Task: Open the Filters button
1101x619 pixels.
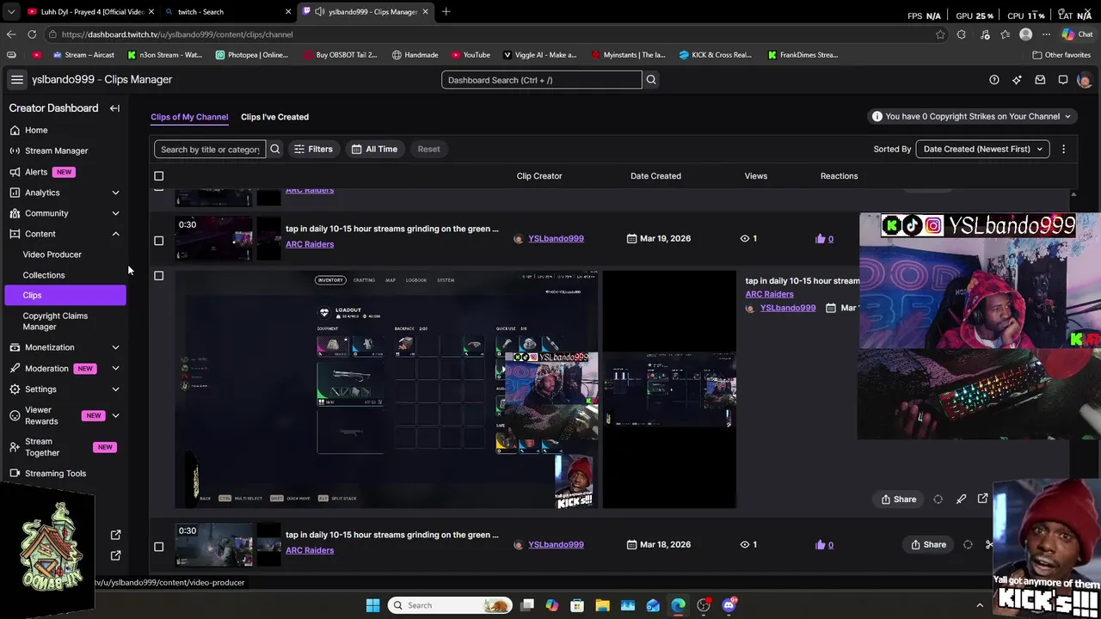Action: (x=313, y=149)
